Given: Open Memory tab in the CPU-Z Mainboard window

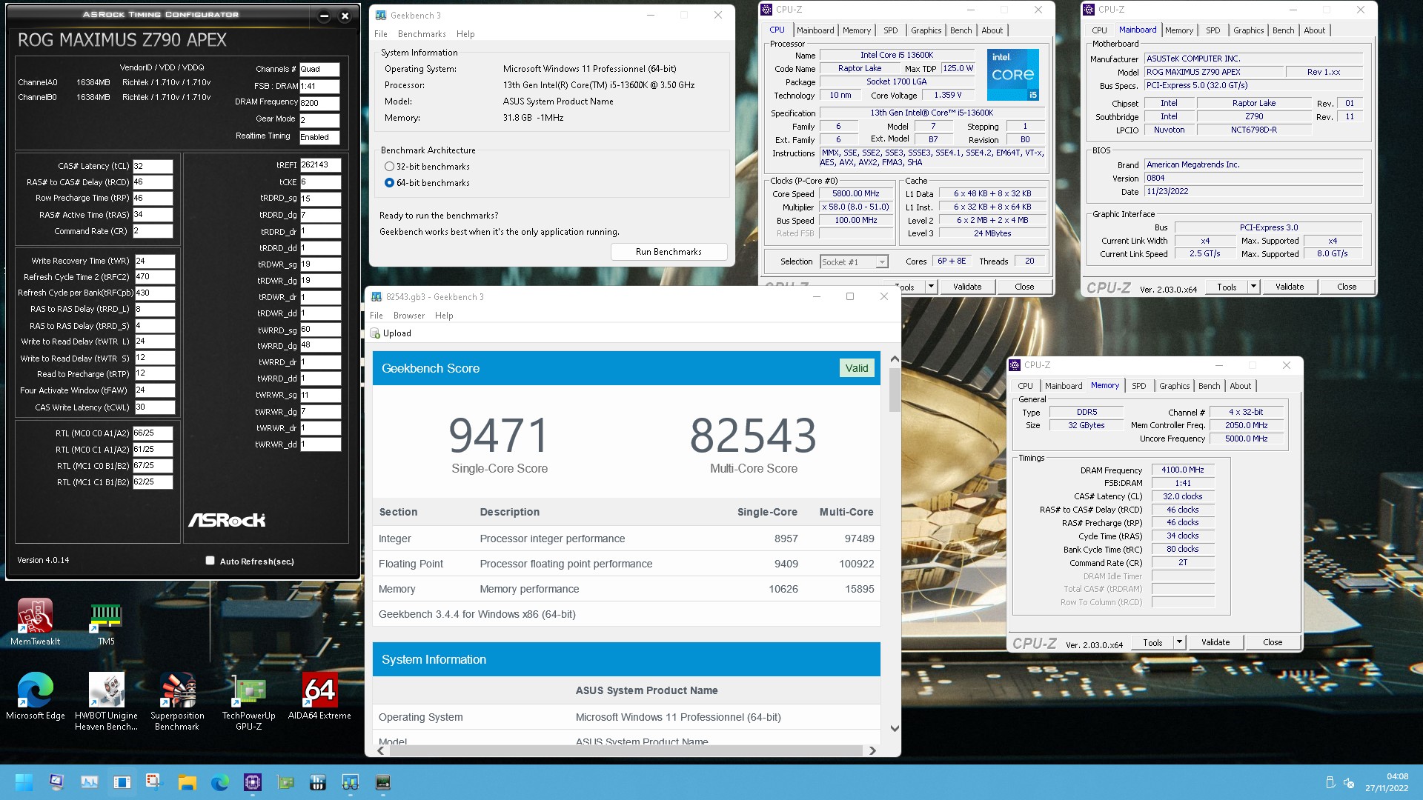Looking at the screenshot, I should [x=1178, y=30].
